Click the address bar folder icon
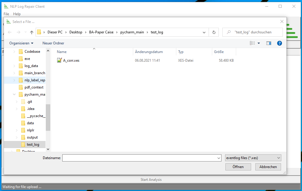The width and height of the screenshot is (302, 191). pyautogui.click(x=39, y=32)
